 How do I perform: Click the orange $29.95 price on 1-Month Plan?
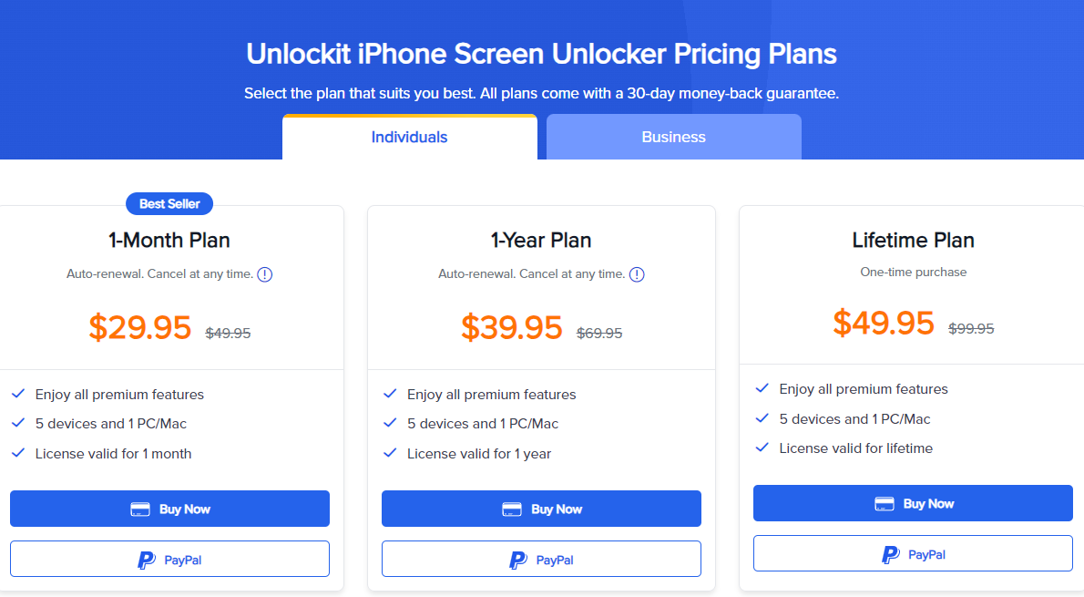tap(140, 326)
